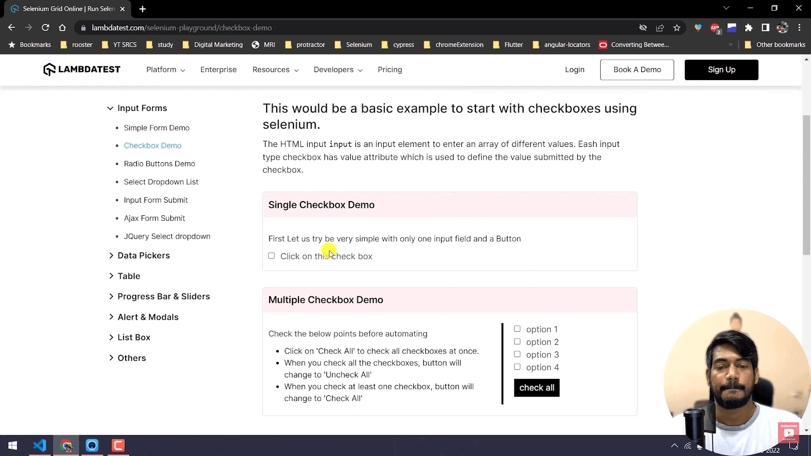Tick the option 3 checkbox

click(x=517, y=354)
